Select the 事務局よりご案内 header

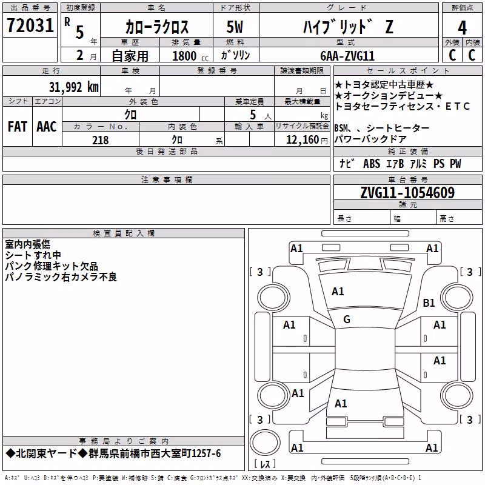(x=124, y=441)
